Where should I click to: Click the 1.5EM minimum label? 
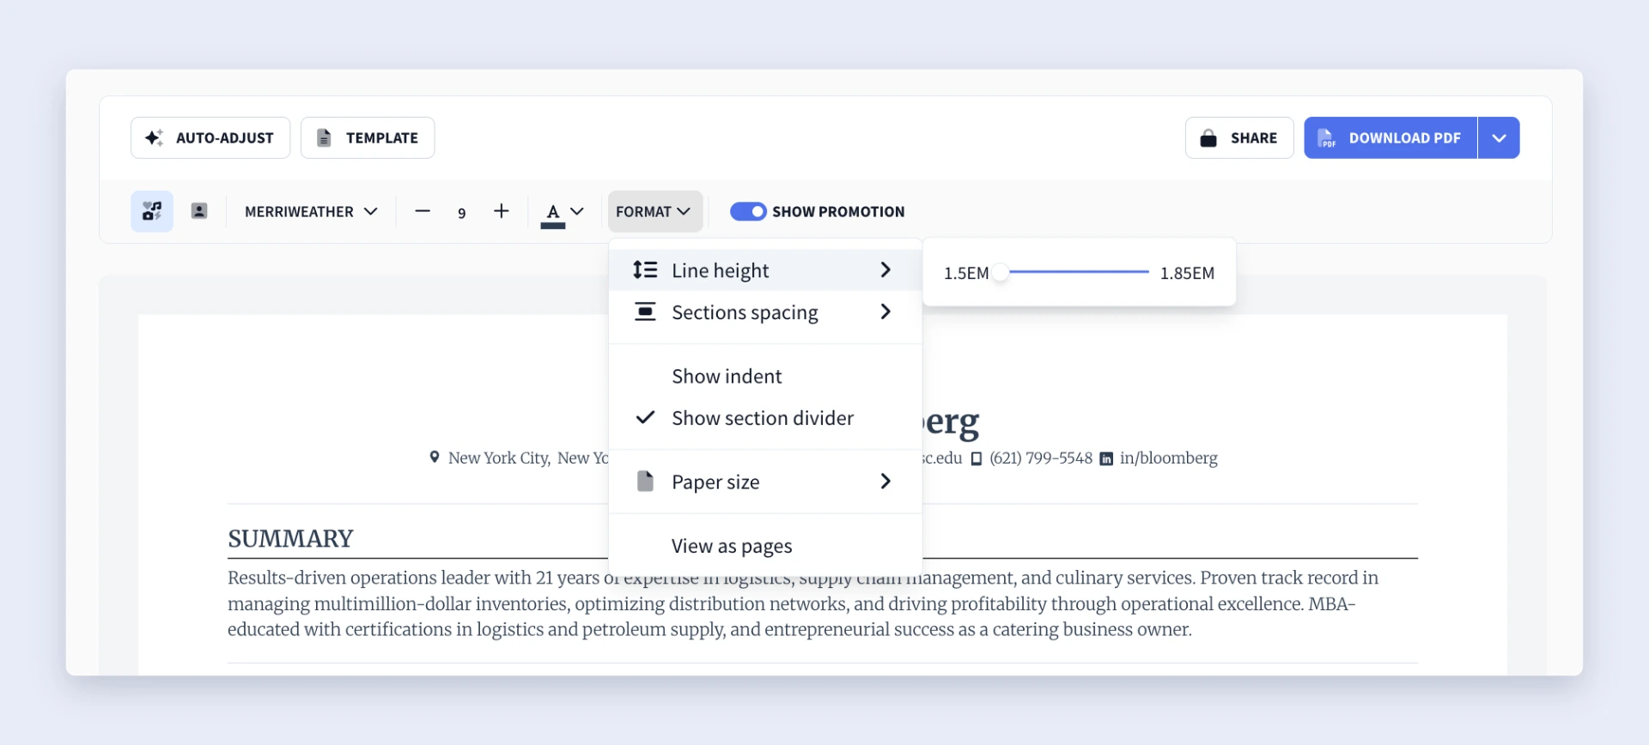(x=966, y=273)
